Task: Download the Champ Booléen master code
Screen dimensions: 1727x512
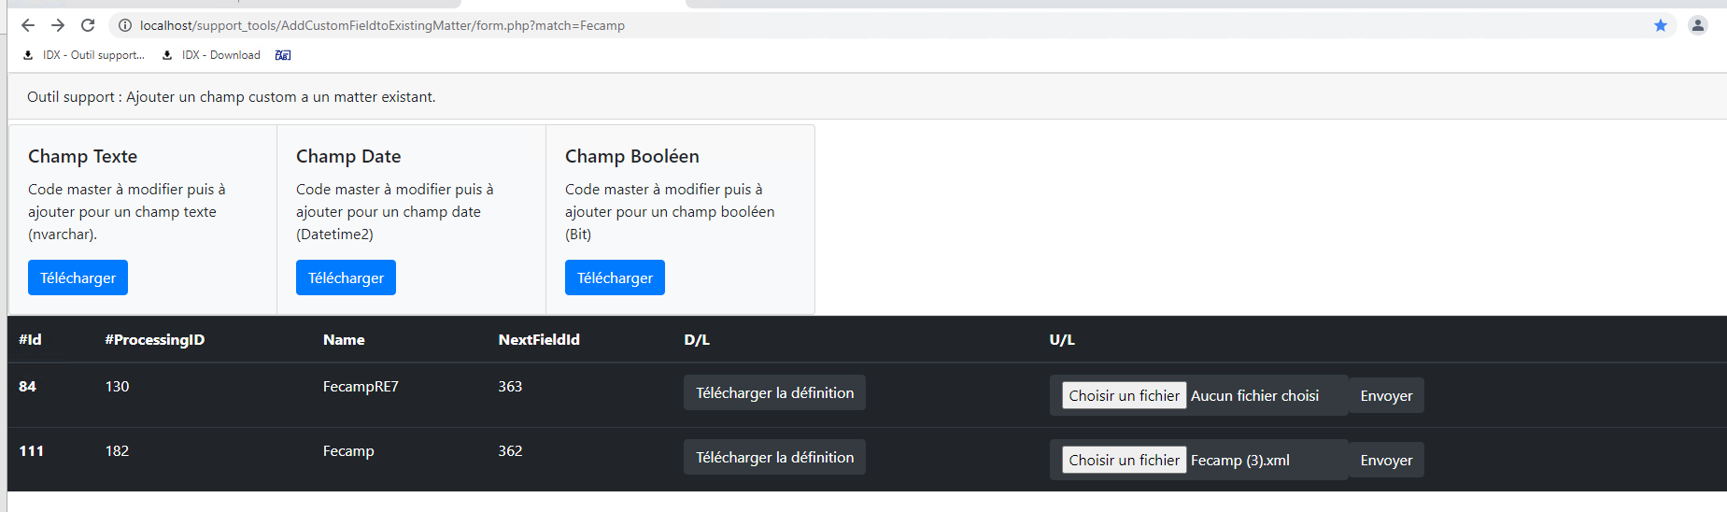Action: [x=615, y=277]
